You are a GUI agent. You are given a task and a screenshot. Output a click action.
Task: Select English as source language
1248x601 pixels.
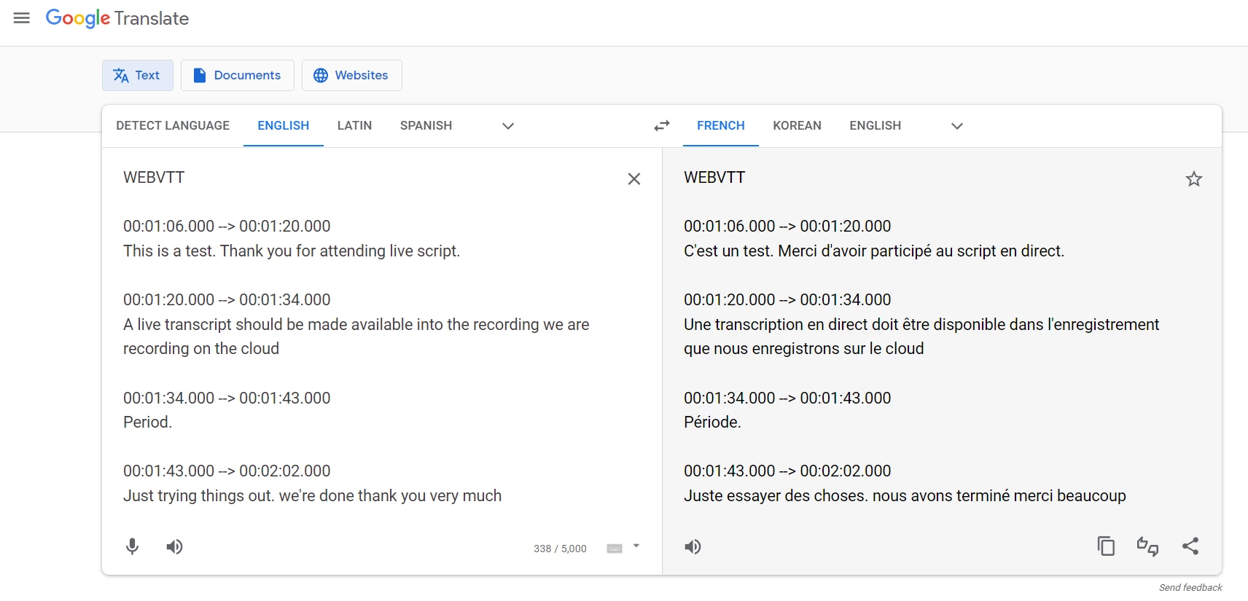(284, 125)
